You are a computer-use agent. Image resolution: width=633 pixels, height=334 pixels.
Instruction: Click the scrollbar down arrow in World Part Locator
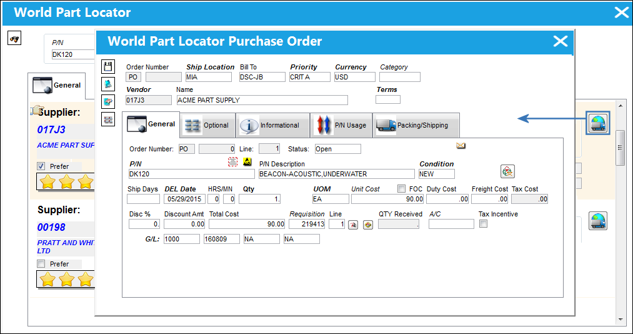point(621,320)
